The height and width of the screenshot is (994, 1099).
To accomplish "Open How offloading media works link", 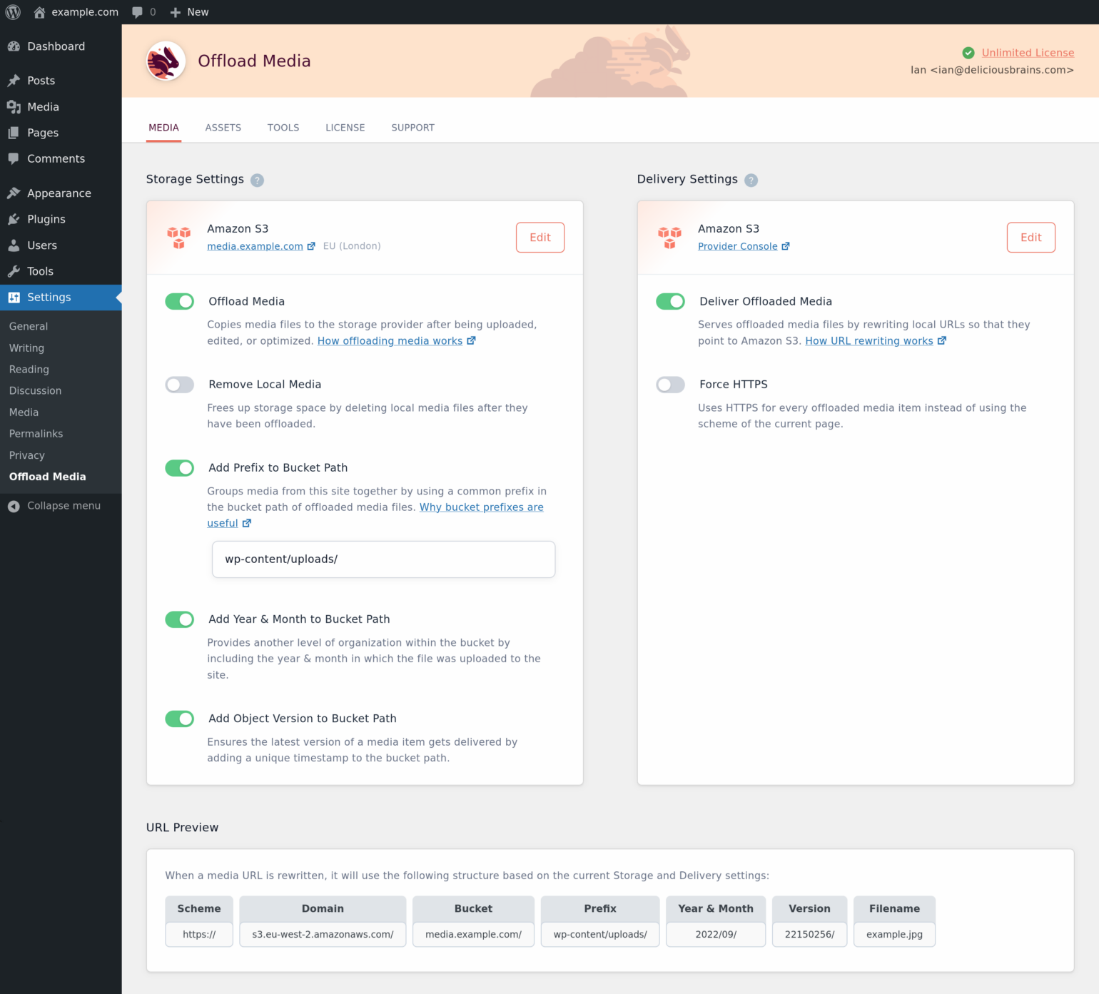I will tap(390, 341).
